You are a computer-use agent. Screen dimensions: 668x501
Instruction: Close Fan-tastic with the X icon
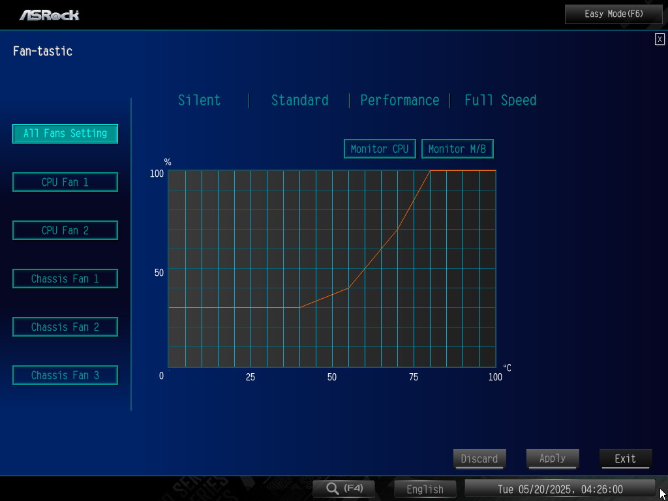pos(660,39)
